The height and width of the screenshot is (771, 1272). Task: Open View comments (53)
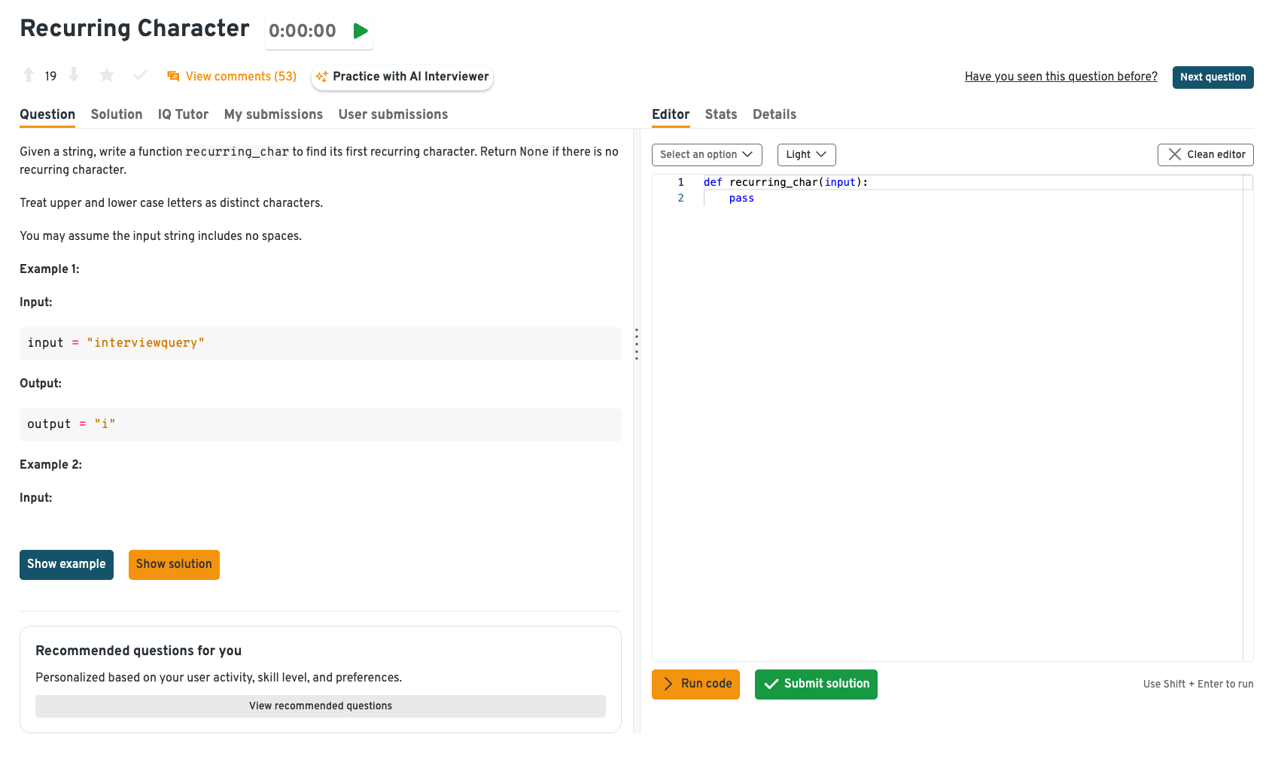(x=232, y=77)
